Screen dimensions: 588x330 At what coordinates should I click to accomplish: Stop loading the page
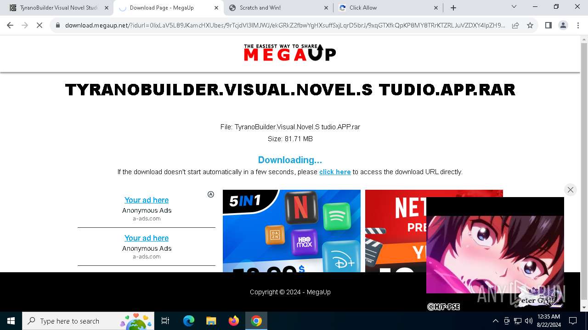[x=40, y=25]
